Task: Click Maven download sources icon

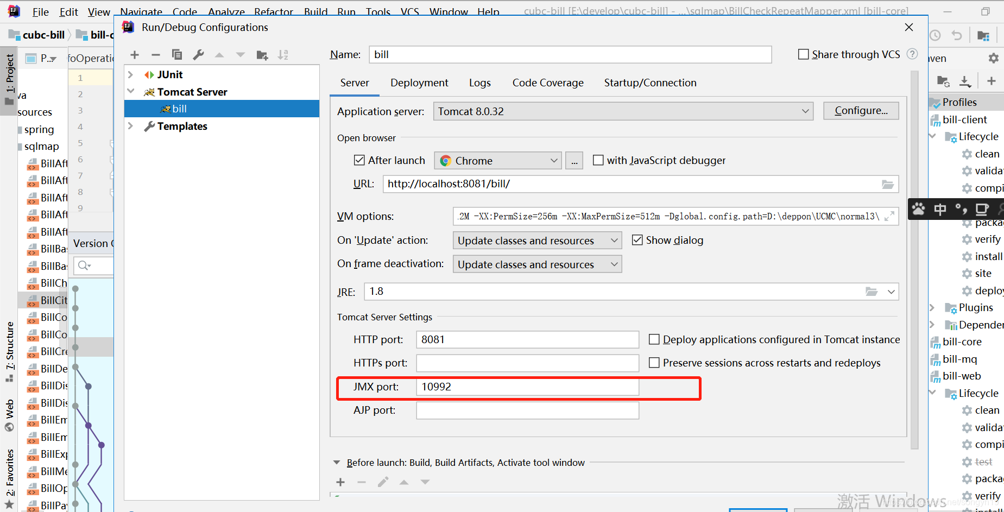Action: (x=965, y=81)
